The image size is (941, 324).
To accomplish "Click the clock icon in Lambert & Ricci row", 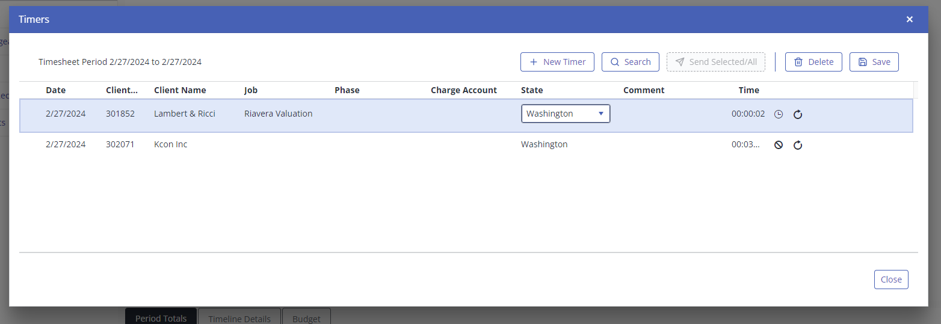I will point(778,114).
